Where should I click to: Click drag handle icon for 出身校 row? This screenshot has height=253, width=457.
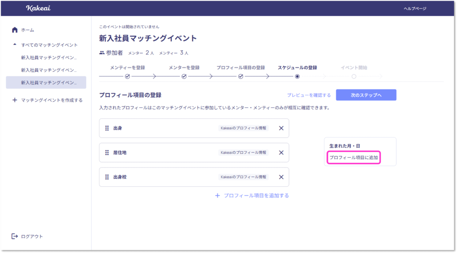click(107, 177)
